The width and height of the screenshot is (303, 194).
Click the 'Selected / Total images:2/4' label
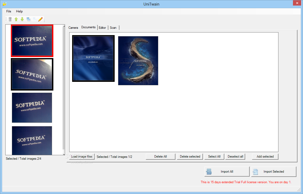pos(24,159)
